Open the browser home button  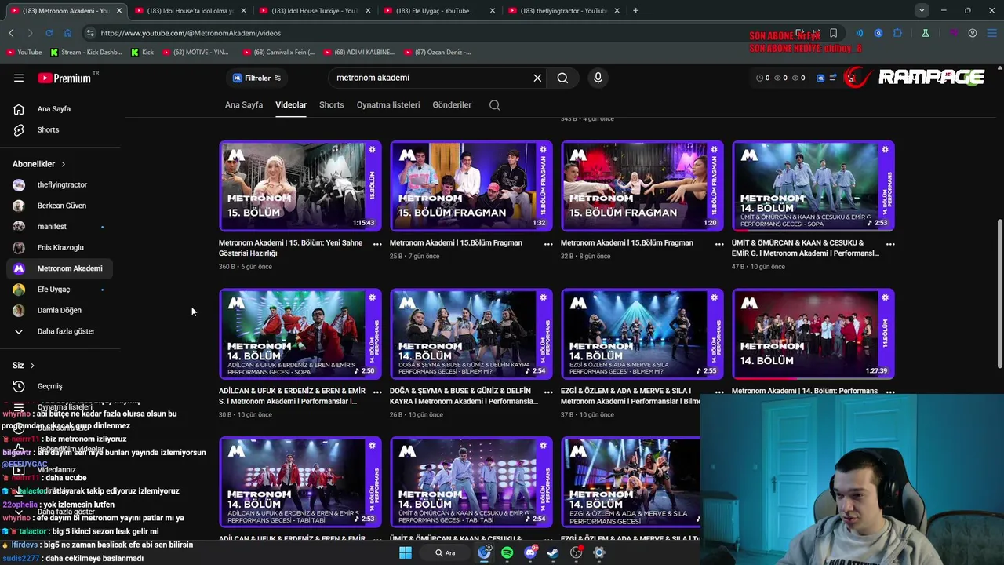(x=67, y=33)
